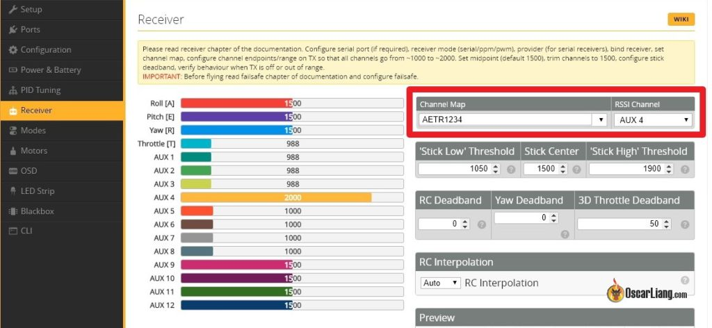Click 3D Throttle Deadband stepper arrows

coord(666,224)
